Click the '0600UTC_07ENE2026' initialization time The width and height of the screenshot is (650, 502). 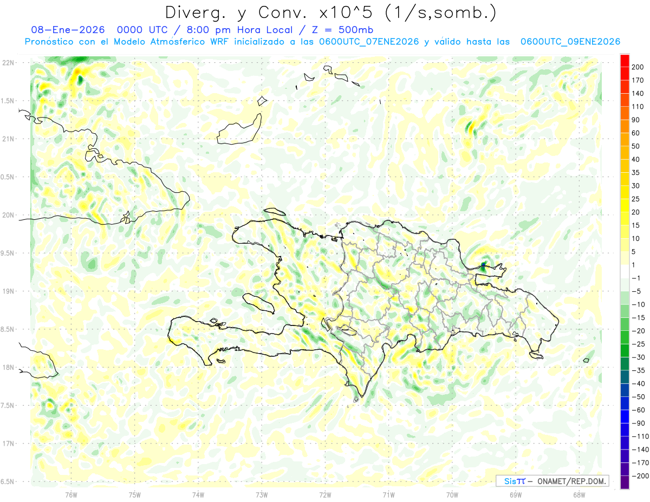click(369, 42)
